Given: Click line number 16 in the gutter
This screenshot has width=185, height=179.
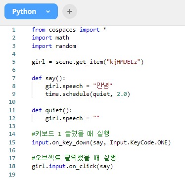Looking at the screenshot, I should click(x=12, y=150).
